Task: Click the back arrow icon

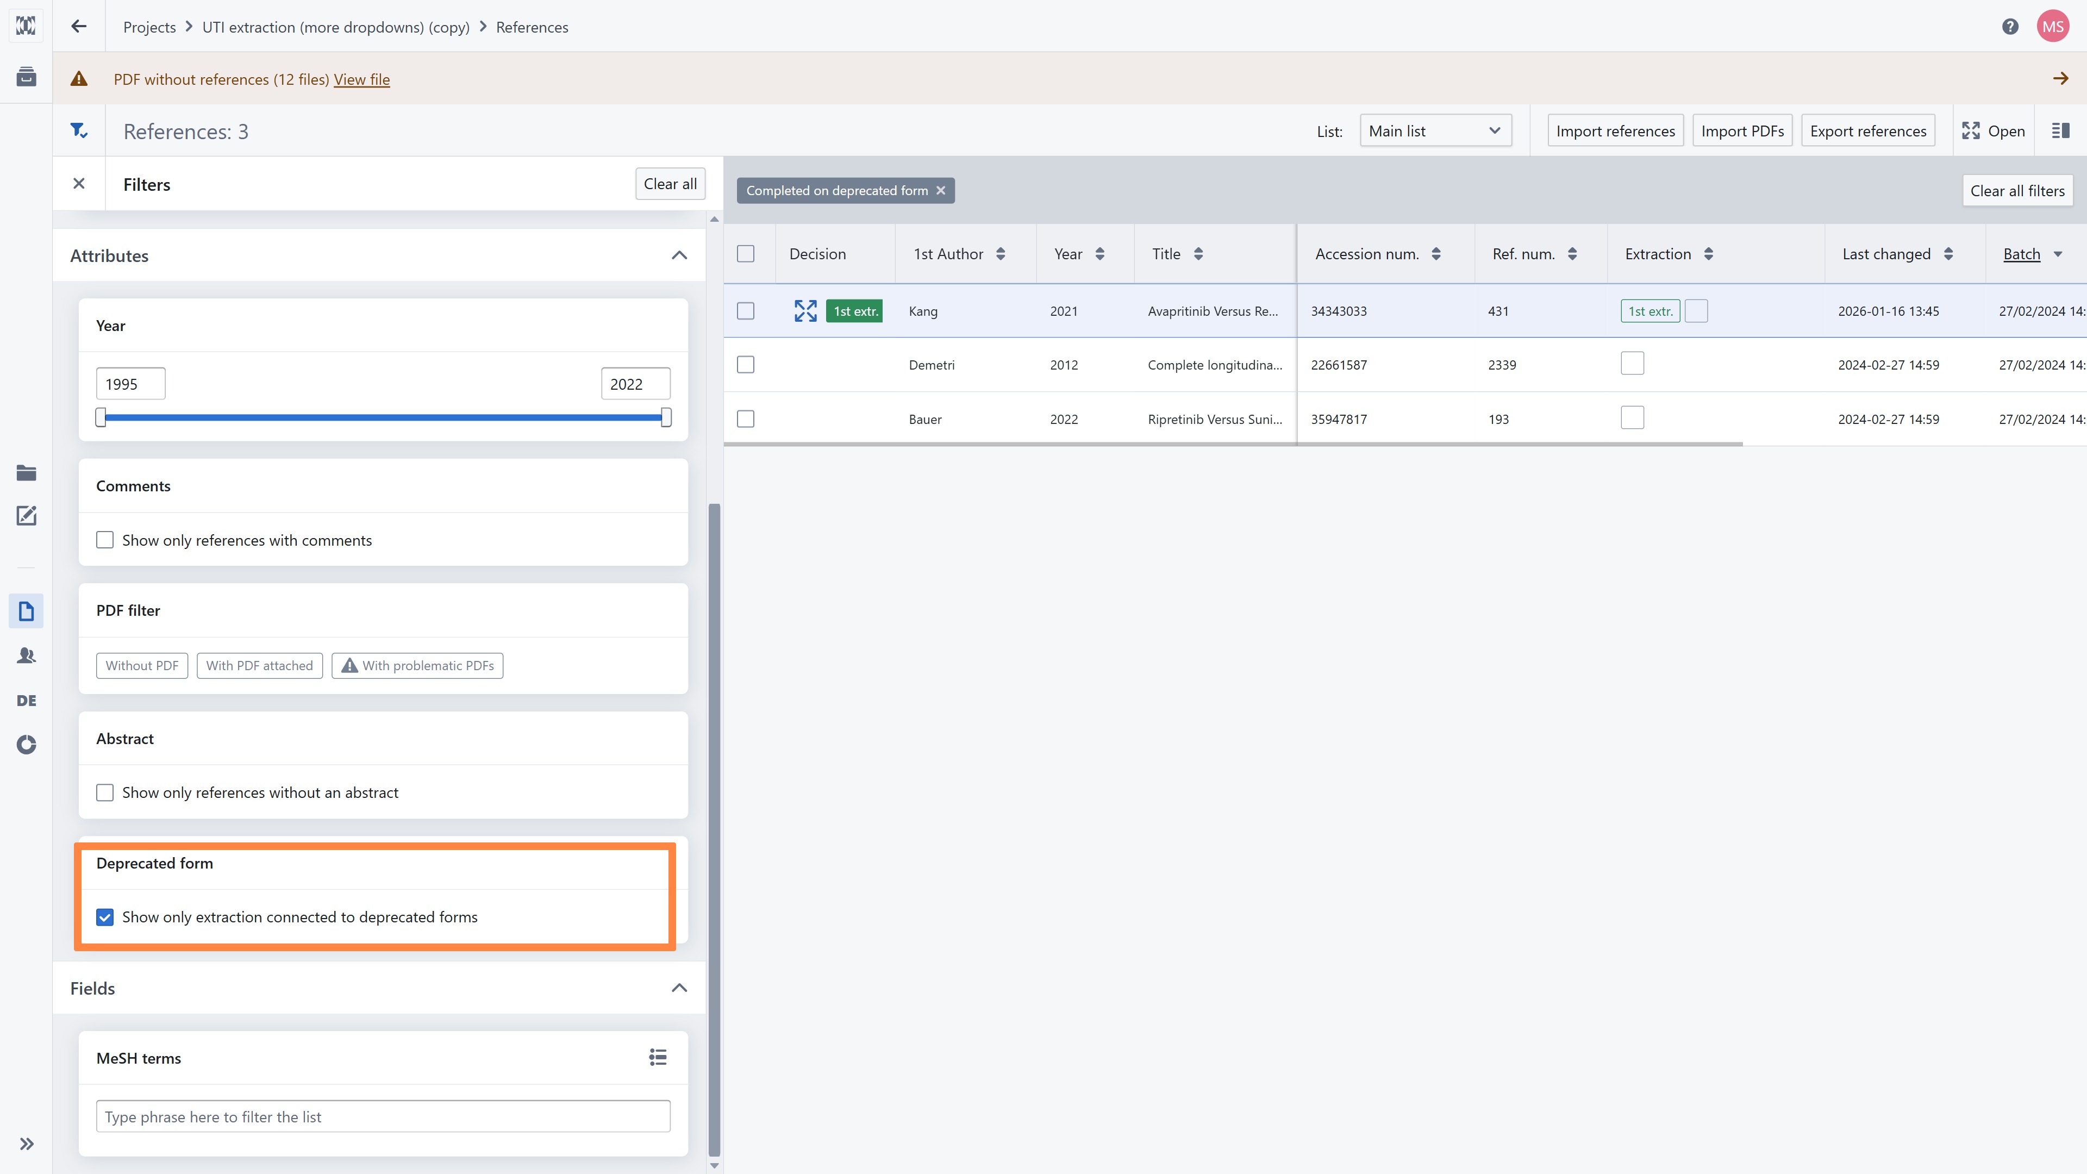Action: point(79,27)
